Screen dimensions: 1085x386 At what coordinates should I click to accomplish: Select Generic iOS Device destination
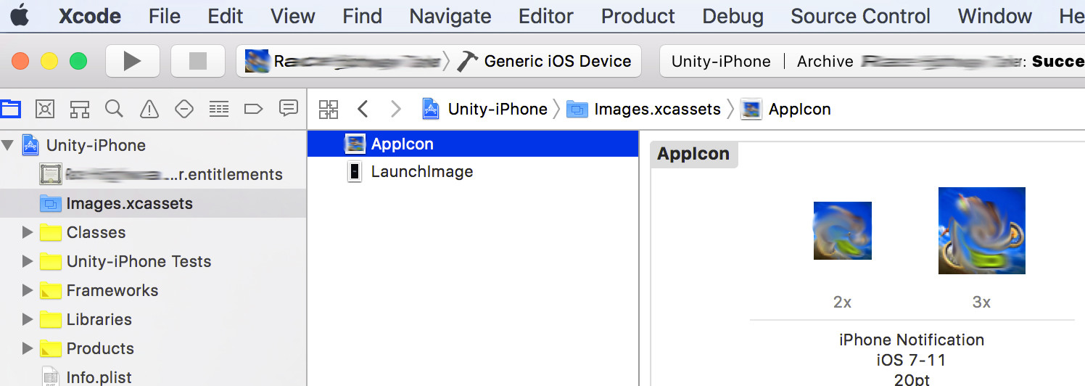point(557,62)
